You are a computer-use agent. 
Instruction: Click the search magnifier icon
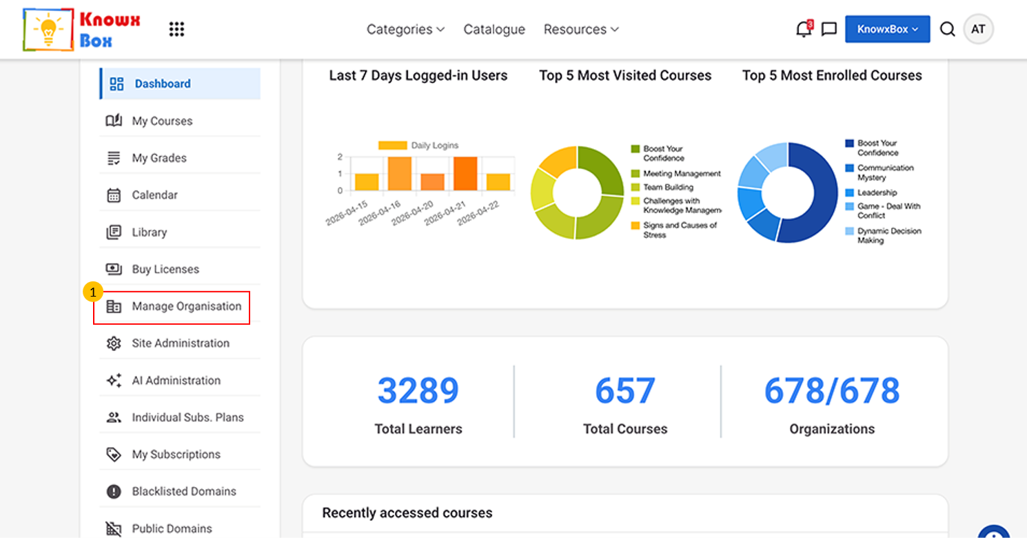948,29
